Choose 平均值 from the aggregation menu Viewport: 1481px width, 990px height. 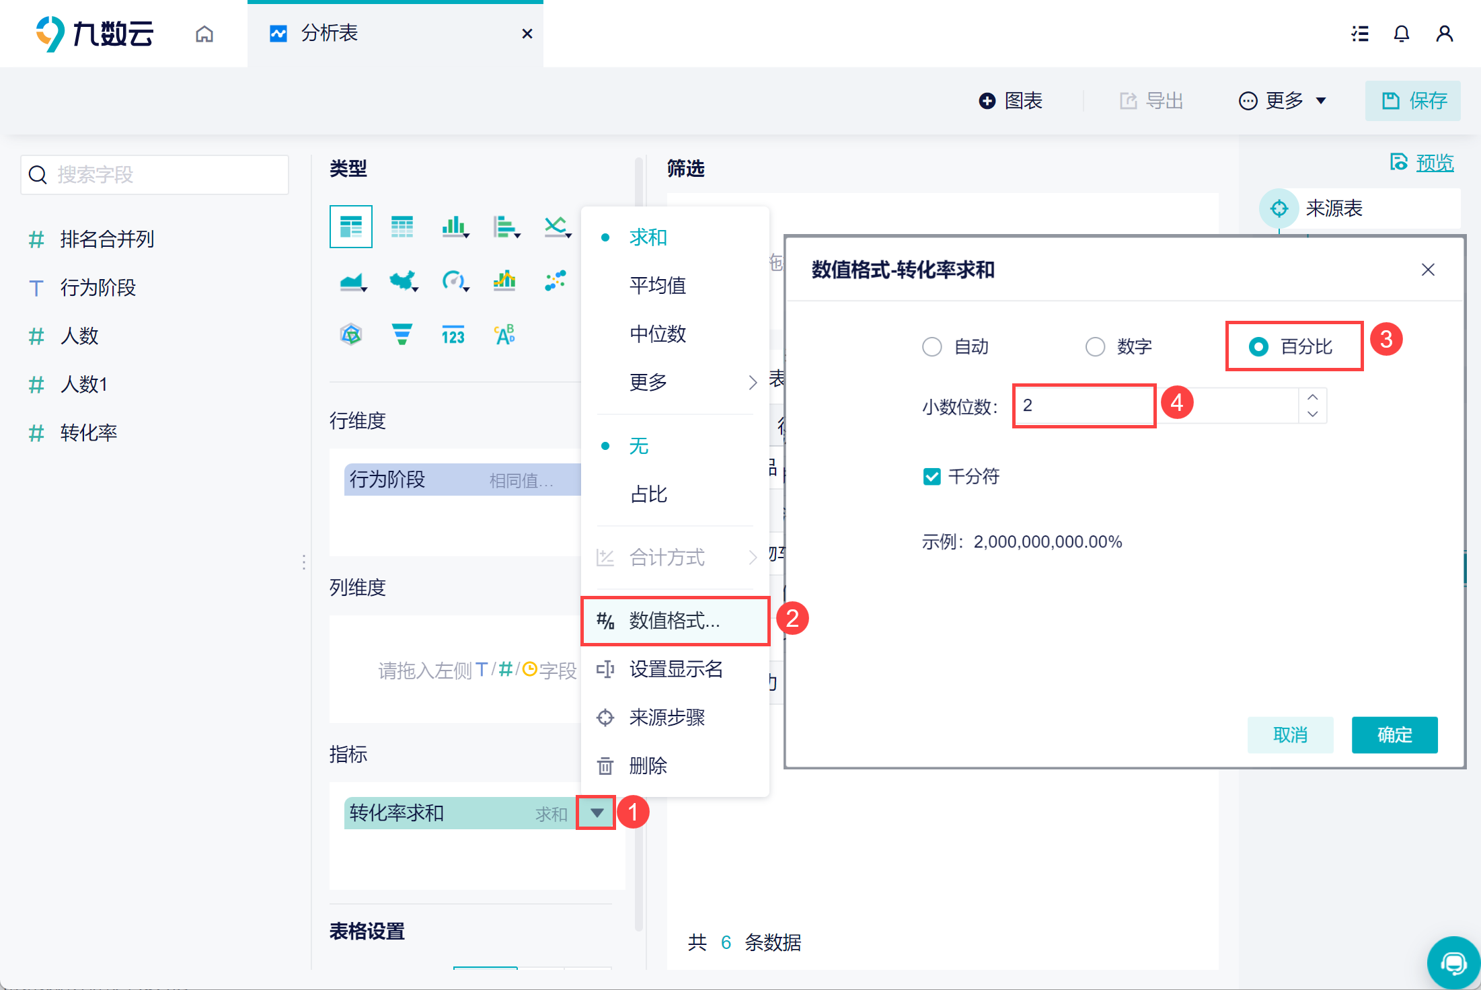[x=657, y=285]
